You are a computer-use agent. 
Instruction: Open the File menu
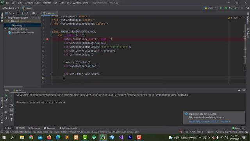click(7, 3)
